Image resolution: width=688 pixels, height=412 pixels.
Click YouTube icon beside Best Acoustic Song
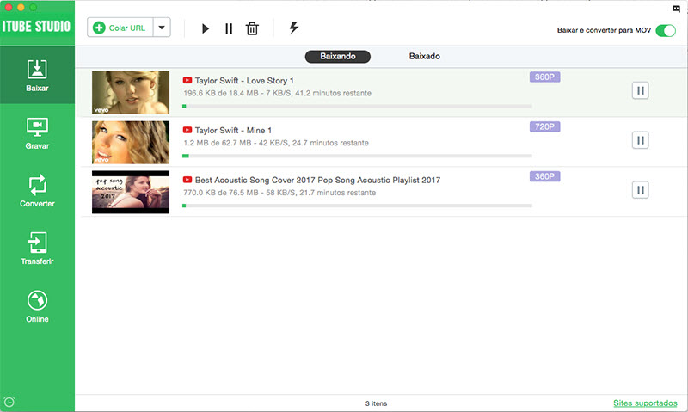pyautogui.click(x=187, y=180)
